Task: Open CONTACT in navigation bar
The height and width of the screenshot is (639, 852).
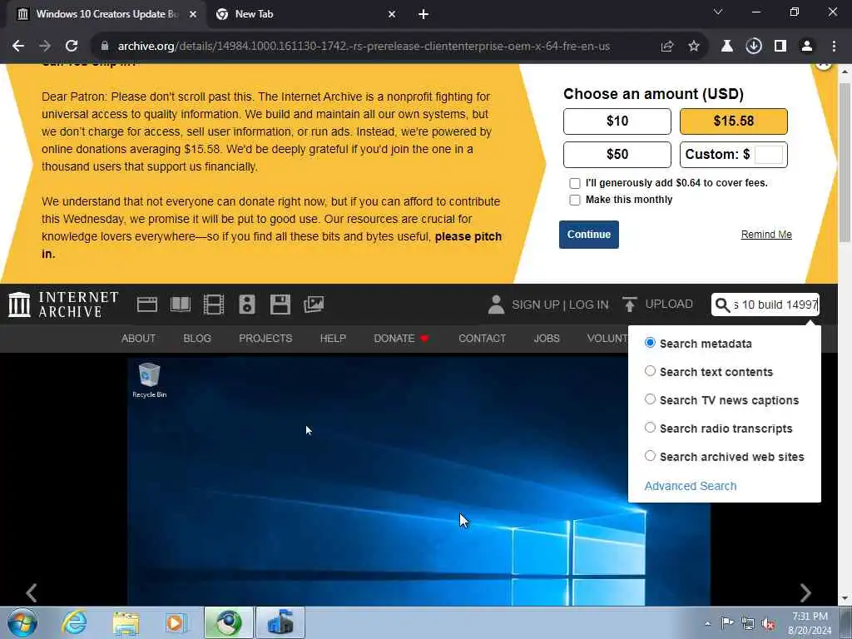Action: click(x=482, y=339)
